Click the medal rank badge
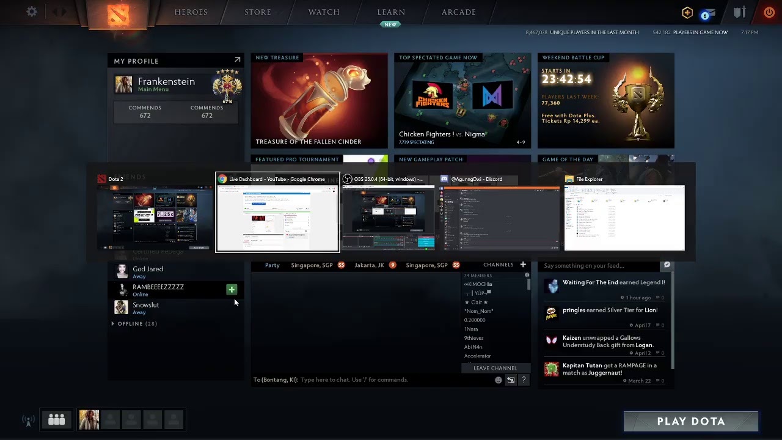The image size is (782, 440). pyautogui.click(x=227, y=86)
